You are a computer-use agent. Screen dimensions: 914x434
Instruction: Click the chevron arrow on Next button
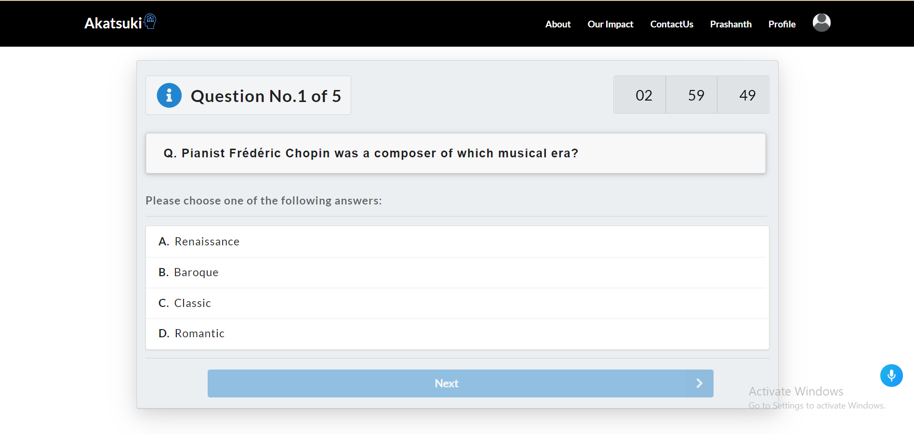(700, 383)
